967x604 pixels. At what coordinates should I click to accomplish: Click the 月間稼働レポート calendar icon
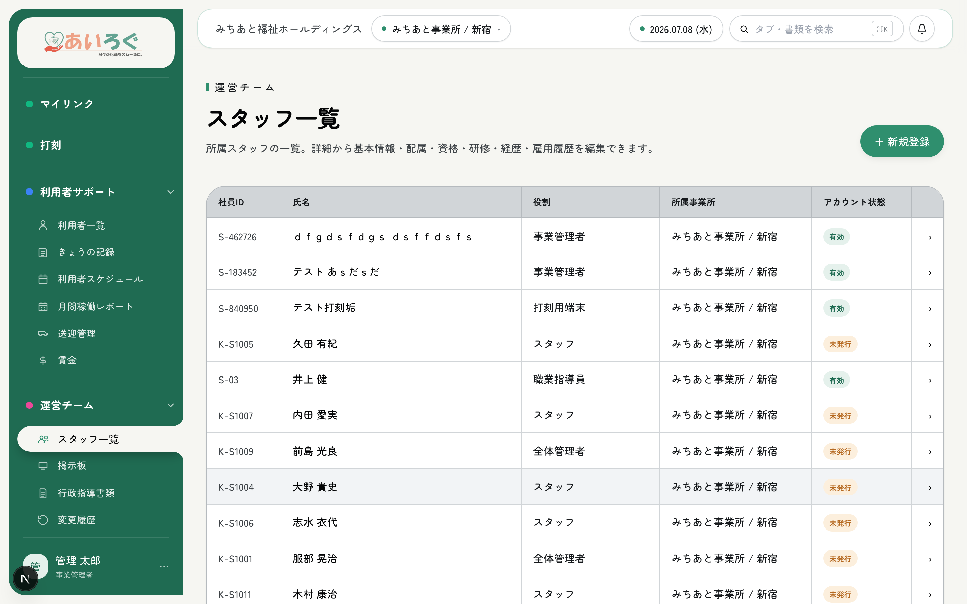click(x=43, y=306)
